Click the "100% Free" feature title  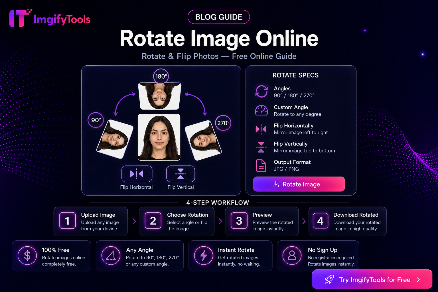[56, 250]
